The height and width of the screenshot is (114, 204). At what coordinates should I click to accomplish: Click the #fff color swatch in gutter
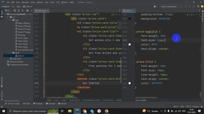tap(130, 44)
